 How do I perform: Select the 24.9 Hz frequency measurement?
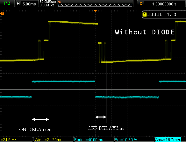pyautogui.click(x=8, y=140)
